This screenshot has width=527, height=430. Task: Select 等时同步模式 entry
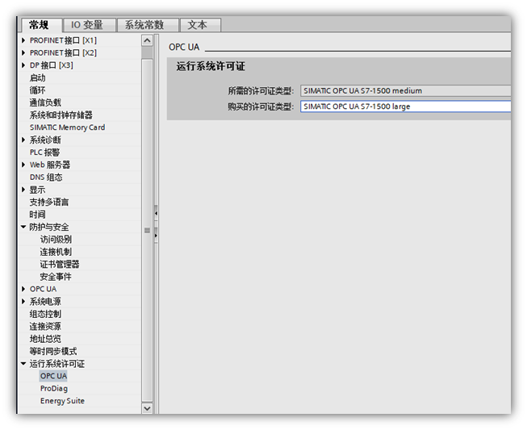pyautogui.click(x=53, y=351)
